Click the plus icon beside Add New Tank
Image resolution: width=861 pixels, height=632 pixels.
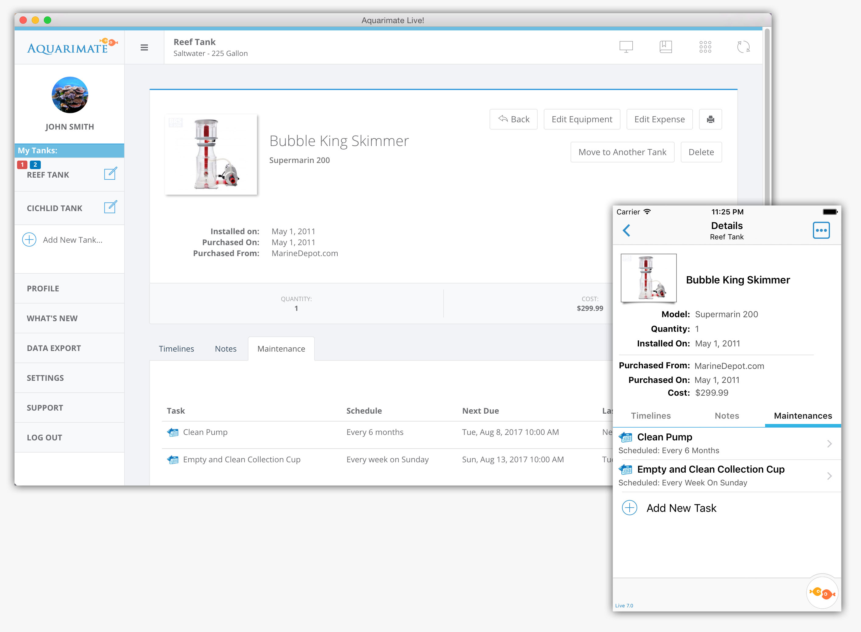pos(29,239)
